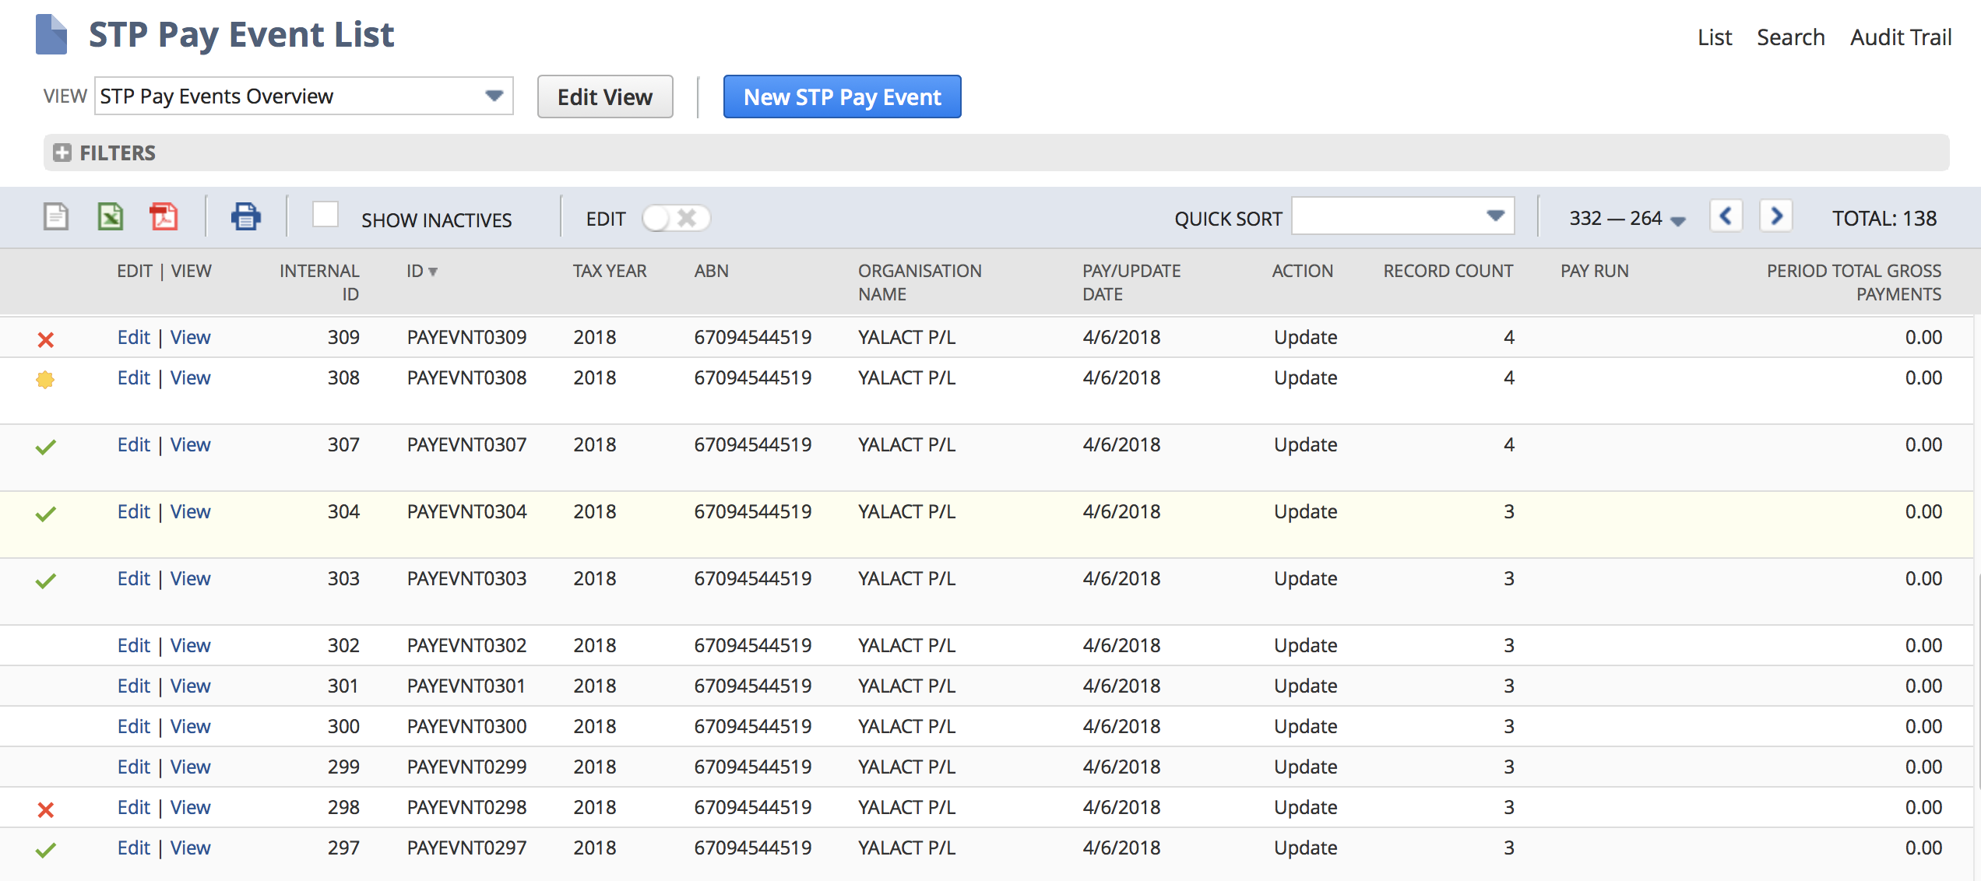
Task: Enable the Show Inactives checkbox
Action: pyautogui.click(x=325, y=215)
